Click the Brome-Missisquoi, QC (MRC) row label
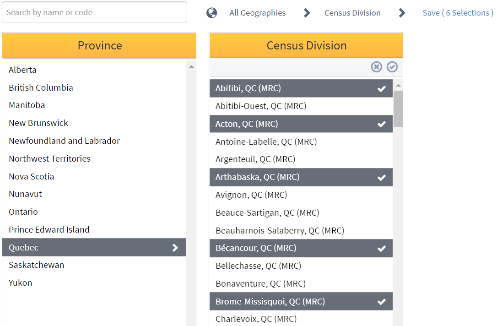 click(x=270, y=301)
